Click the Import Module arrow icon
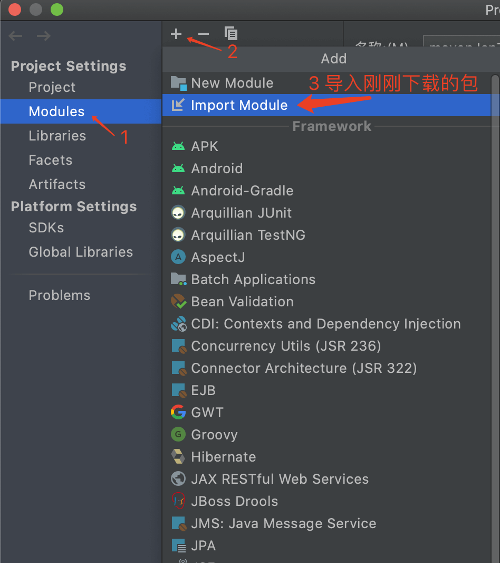Viewport: 500px width, 563px height. click(178, 105)
